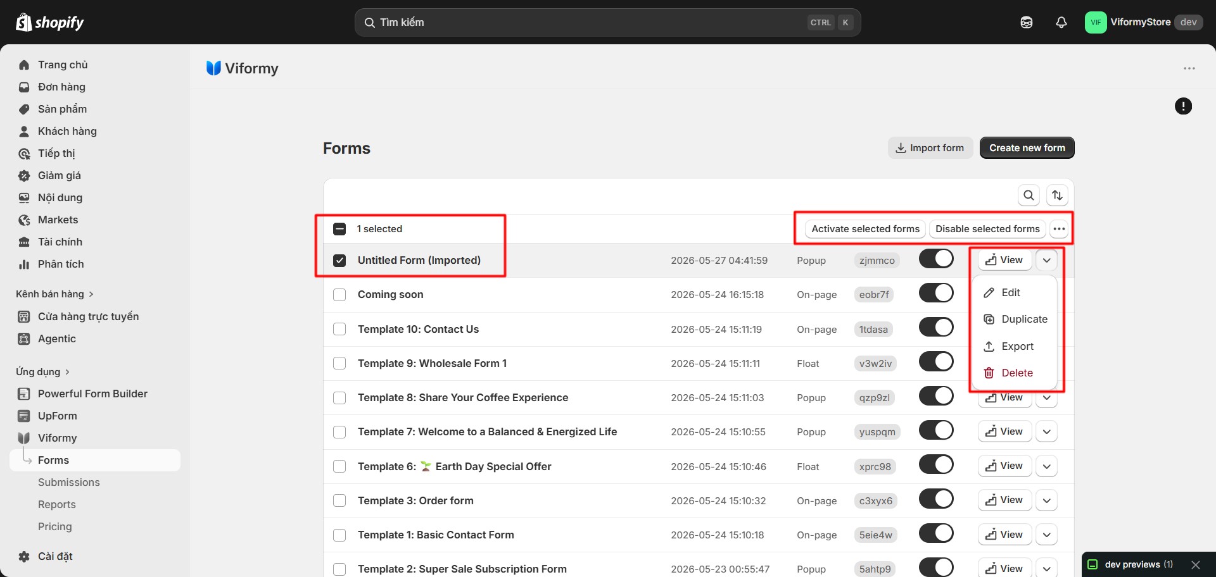Toggle off the Template 10: Contact Us switch
The height and width of the screenshot is (577, 1216).
tap(936, 327)
